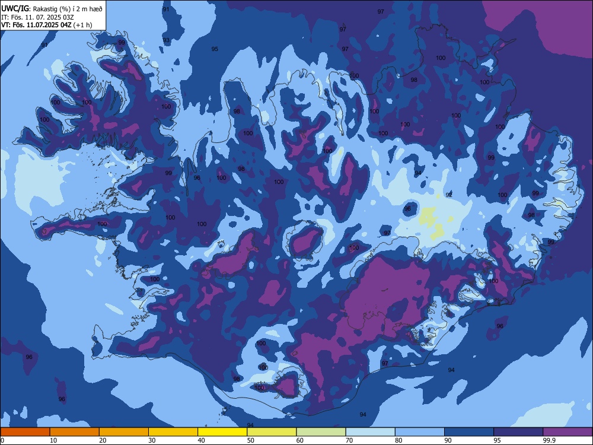Click the '0' legend tick label

(2, 440)
